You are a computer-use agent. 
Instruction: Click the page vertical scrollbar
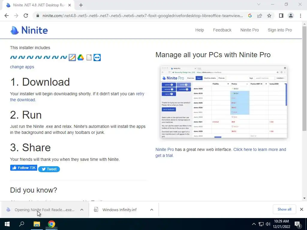(304, 78)
